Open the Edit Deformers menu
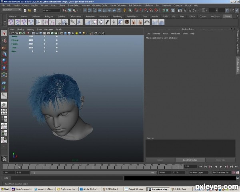 (136, 6)
